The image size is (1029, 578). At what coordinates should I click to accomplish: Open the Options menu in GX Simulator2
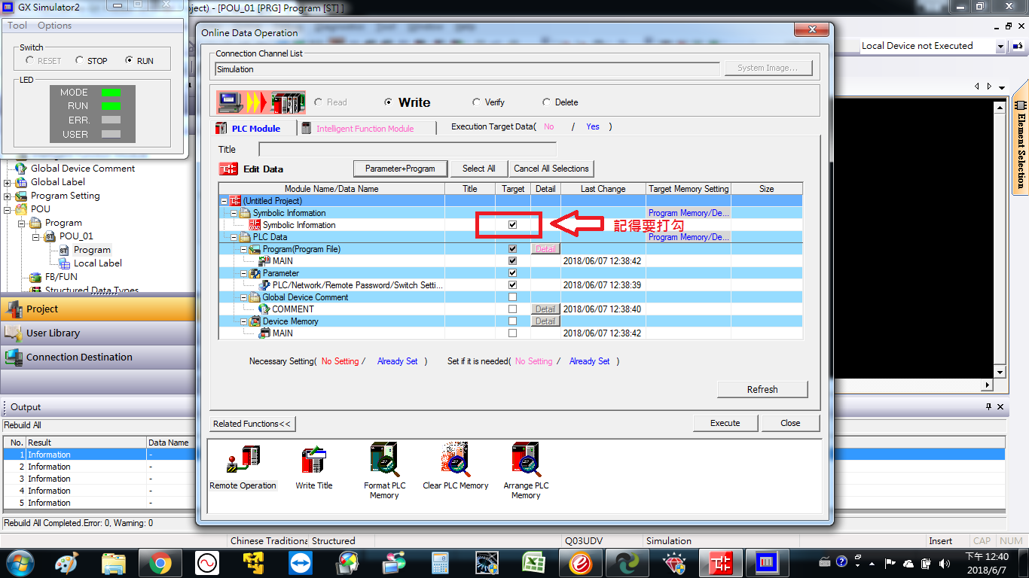coord(54,26)
